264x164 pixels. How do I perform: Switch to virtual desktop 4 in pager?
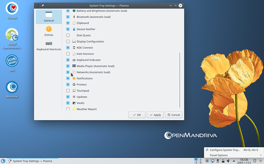pyautogui.click(x=200, y=162)
